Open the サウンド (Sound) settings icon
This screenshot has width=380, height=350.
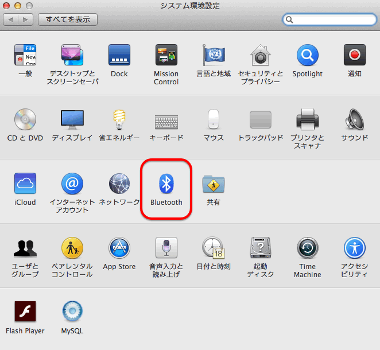tap(354, 120)
